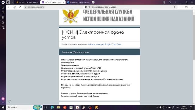This screenshot has width=195, height=110.
Task: Open the sidebar three-dot more options
Action: 3,103
